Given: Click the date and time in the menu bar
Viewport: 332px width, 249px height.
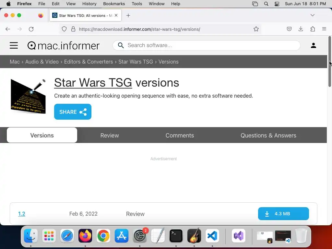Looking at the screenshot, I should [305, 4].
